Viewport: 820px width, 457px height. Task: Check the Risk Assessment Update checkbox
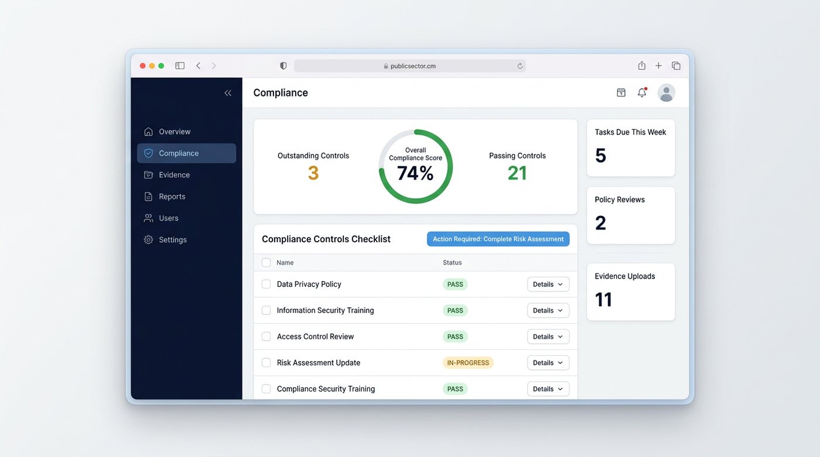266,363
